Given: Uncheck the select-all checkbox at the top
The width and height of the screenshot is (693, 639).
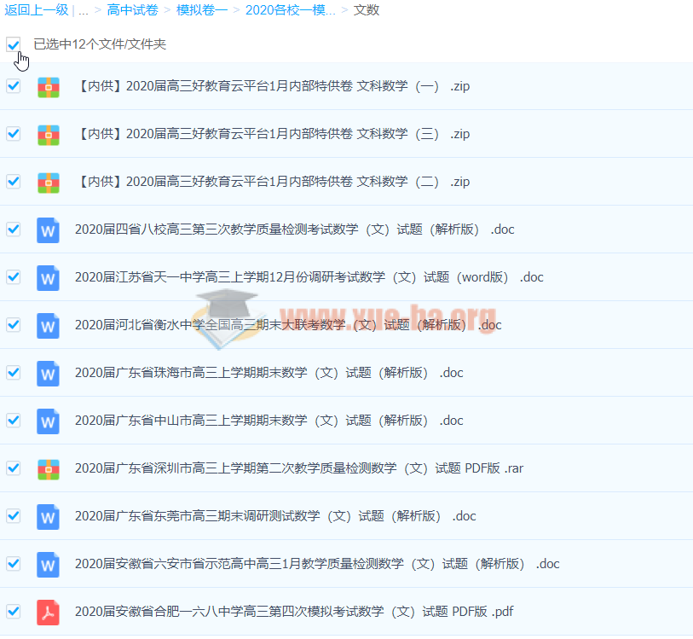Looking at the screenshot, I should coord(14,44).
